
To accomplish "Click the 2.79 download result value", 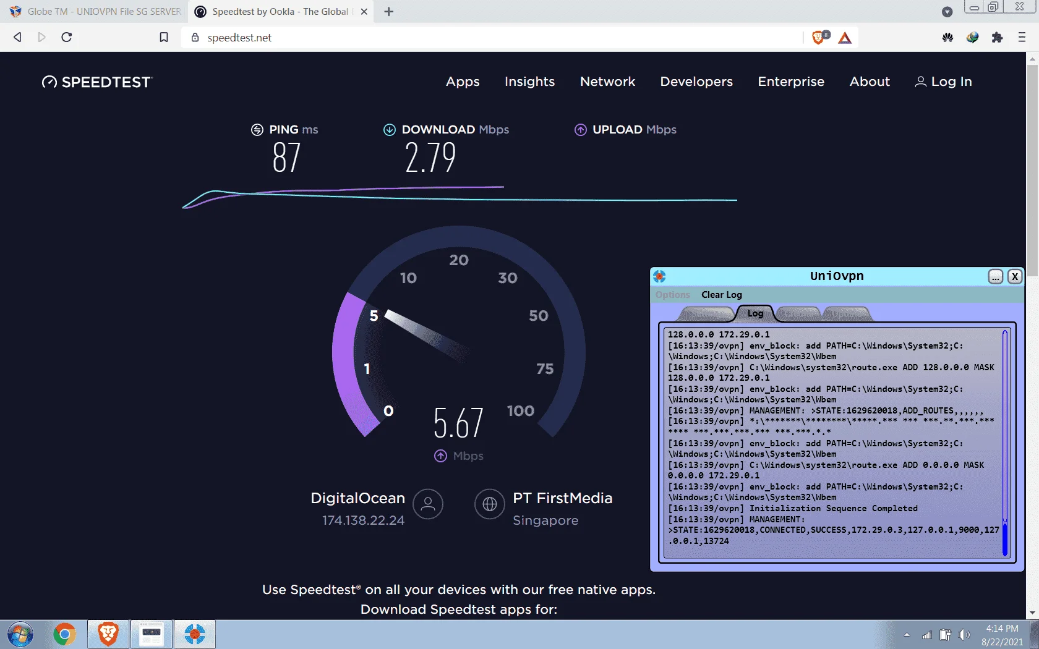I will point(430,157).
